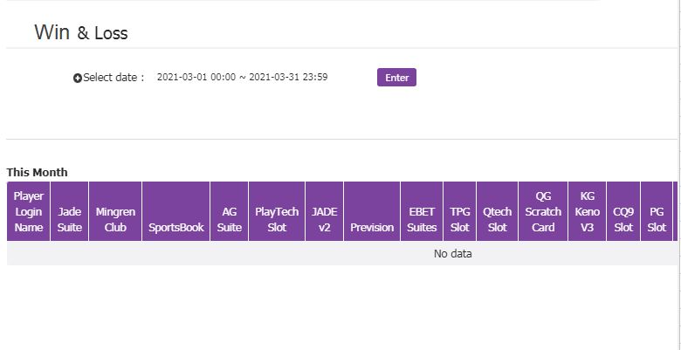This screenshot has height=350, width=681.
Task: Click the EBET Suites column header
Action: (x=422, y=219)
